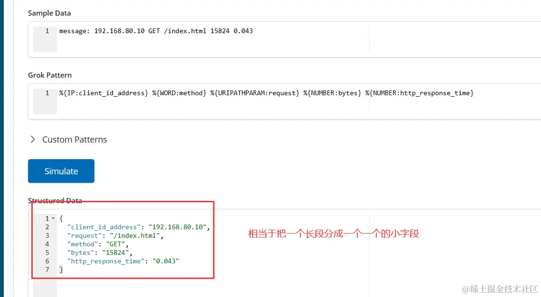Viewport: 541px width, 297px height.
Task: Click the "192.168.80.10" value in Structured Data
Action: [x=177, y=227]
